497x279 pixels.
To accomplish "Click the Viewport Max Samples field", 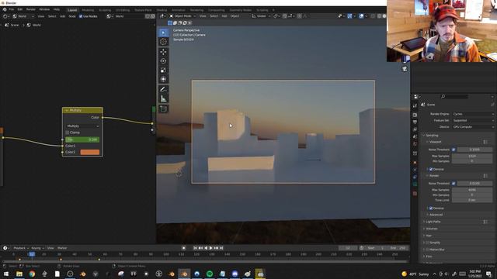I will click(472, 156).
